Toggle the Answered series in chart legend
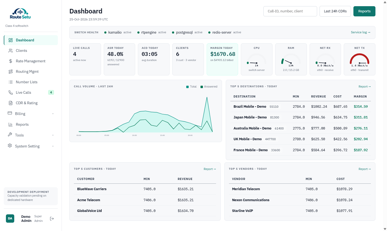This screenshot has height=231, width=387. [209, 87]
